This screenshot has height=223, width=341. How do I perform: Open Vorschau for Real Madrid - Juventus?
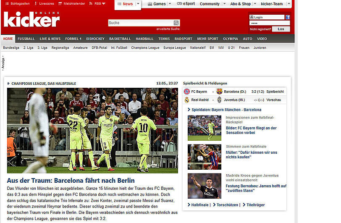[x=273, y=100]
